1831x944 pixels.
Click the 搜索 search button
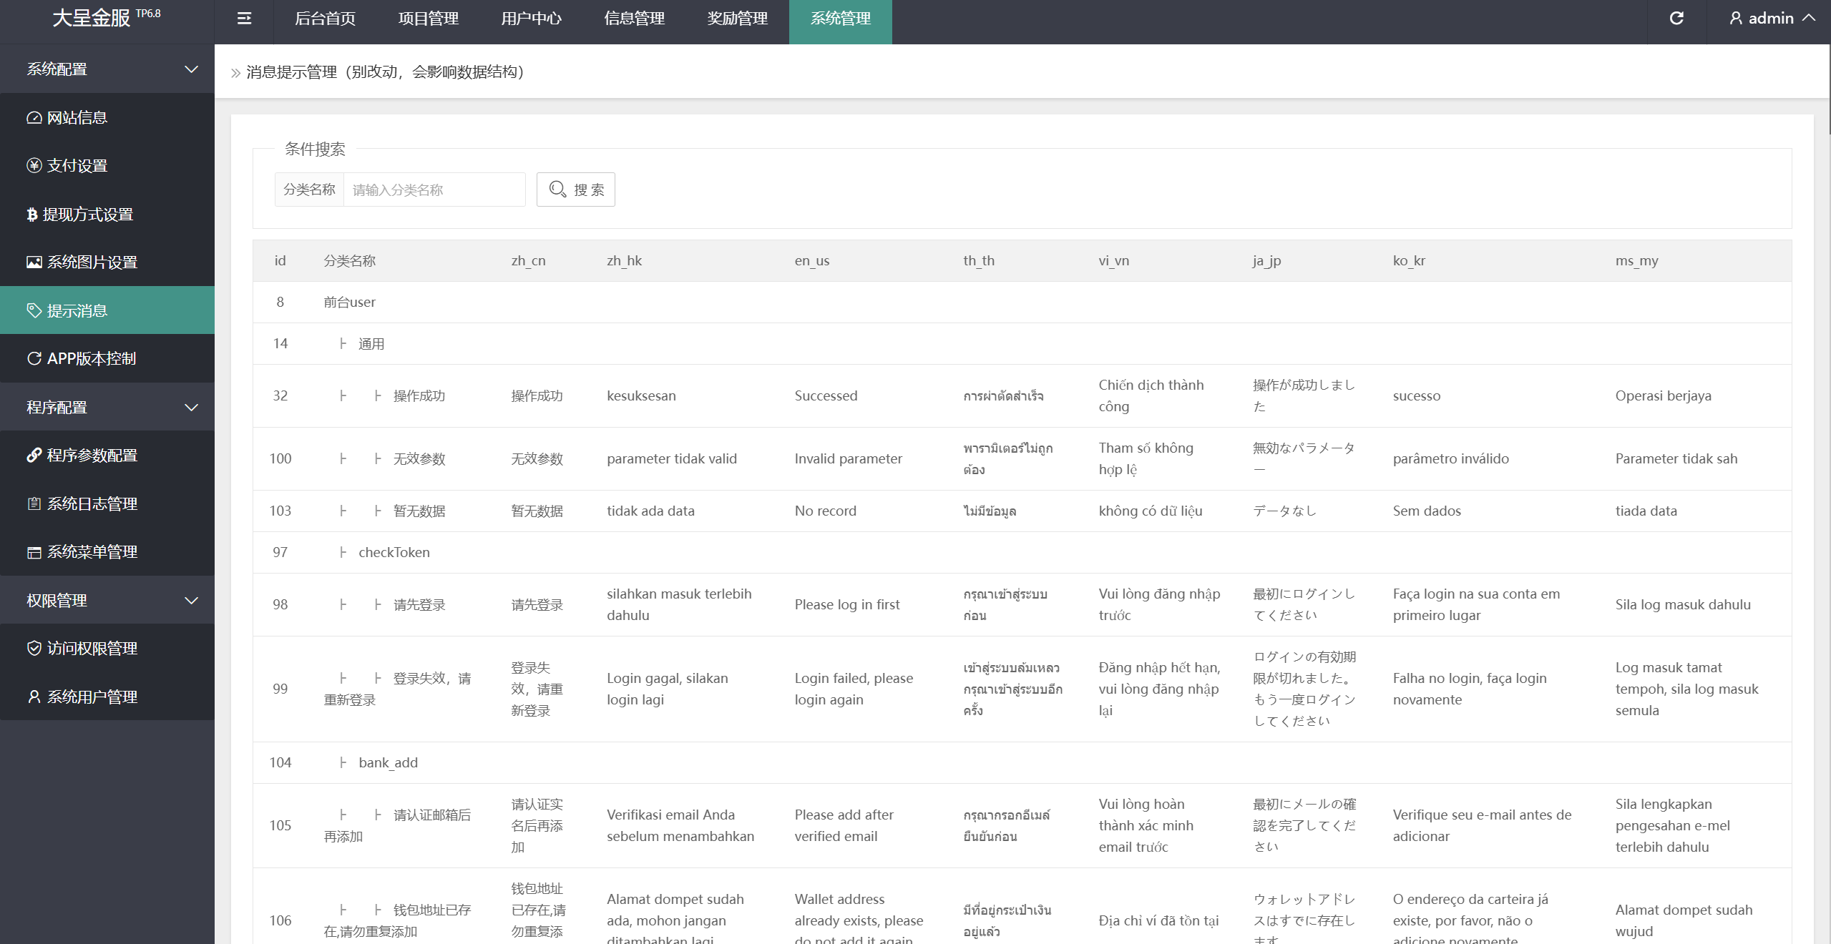[x=576, y=190]
